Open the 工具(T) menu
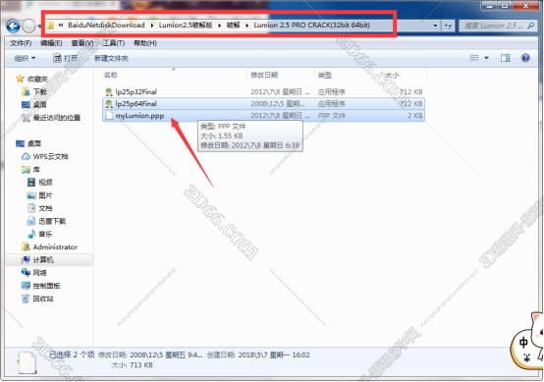Screen dimensions: 544x382 tap(114, 43)
